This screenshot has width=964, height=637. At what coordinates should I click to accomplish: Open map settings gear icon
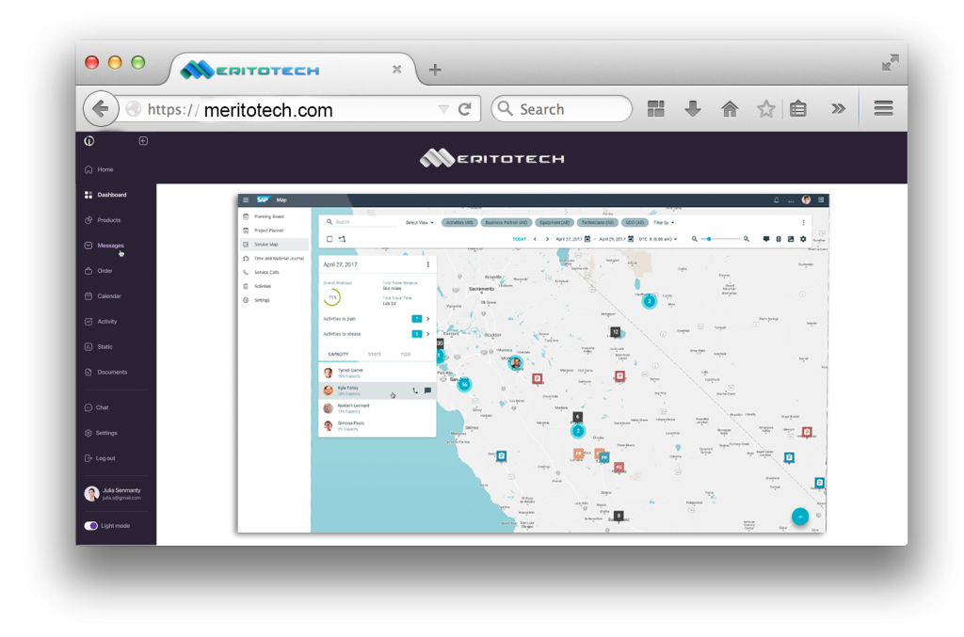(x=803, y=239)
